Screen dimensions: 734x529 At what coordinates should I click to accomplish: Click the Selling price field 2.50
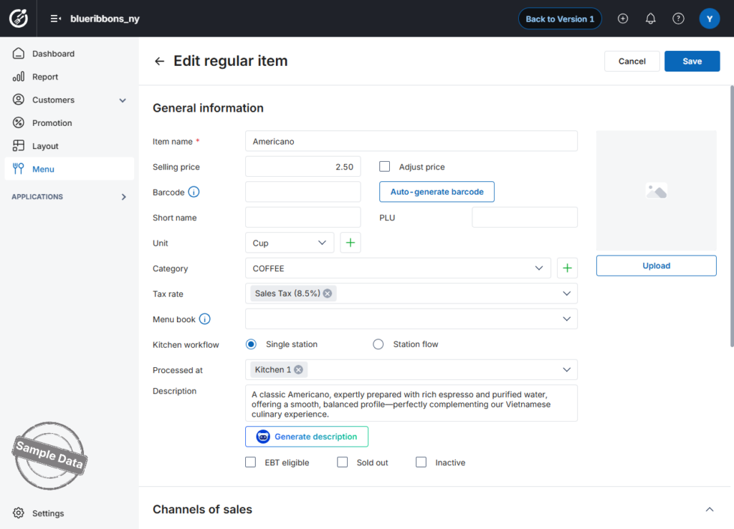coord(303,166)
